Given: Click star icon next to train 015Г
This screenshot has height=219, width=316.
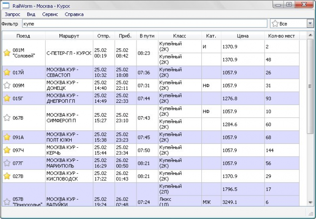Looking at the screenshot, I should pyautogui.click(x=7, y=98).
